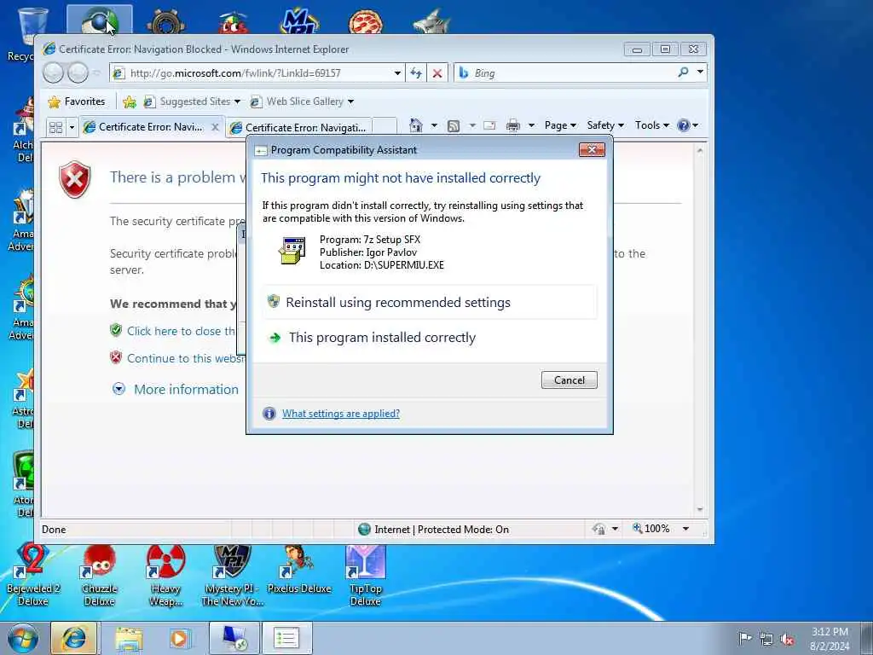Click the Internet Explorer Forward button

(x=78, y=72)
